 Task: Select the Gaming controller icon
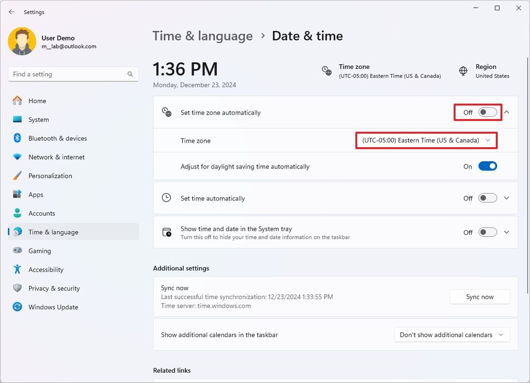(x=17, y=250)
